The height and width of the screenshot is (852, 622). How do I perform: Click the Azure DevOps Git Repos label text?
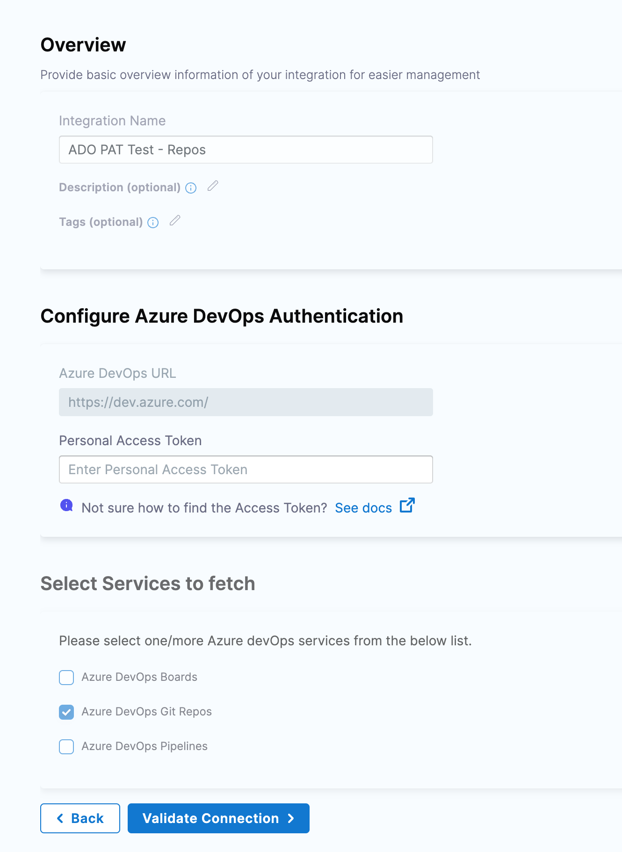(146, 712)
